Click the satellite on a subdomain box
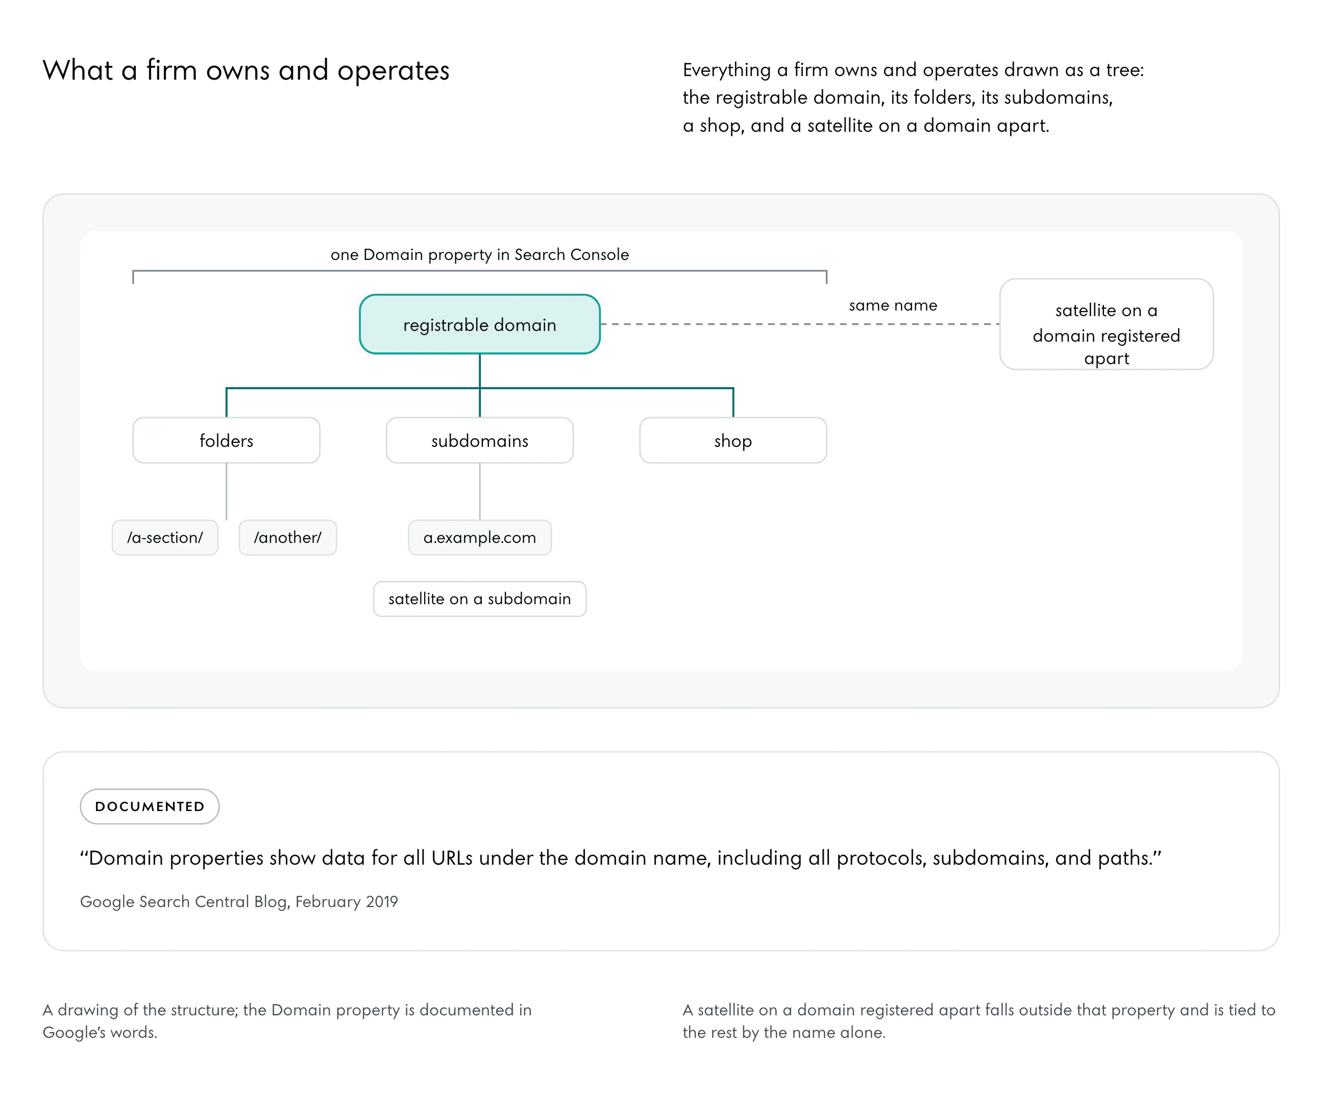 (x=479, y=598)
